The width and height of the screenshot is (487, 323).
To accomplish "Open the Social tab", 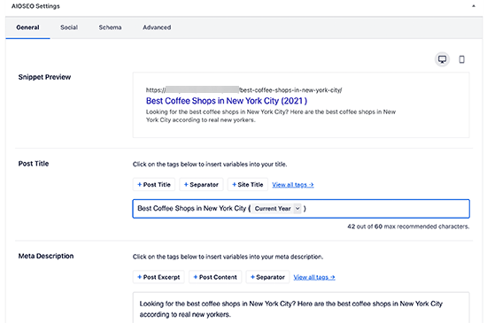I will point(69,27).
